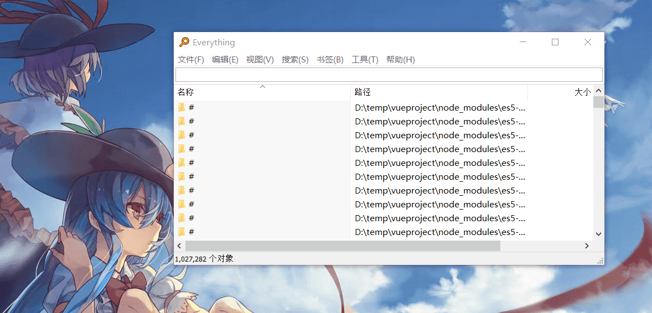Screen dimensions: 652x313
Task: Open the 文件(F) menu
Action: [x=191, y=60]
